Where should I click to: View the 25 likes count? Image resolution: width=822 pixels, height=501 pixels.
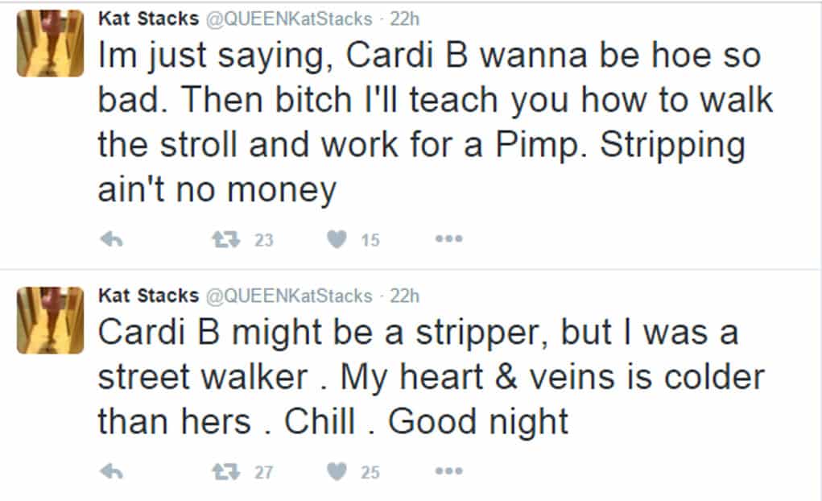pyautogui.click(x=370, y=473)
